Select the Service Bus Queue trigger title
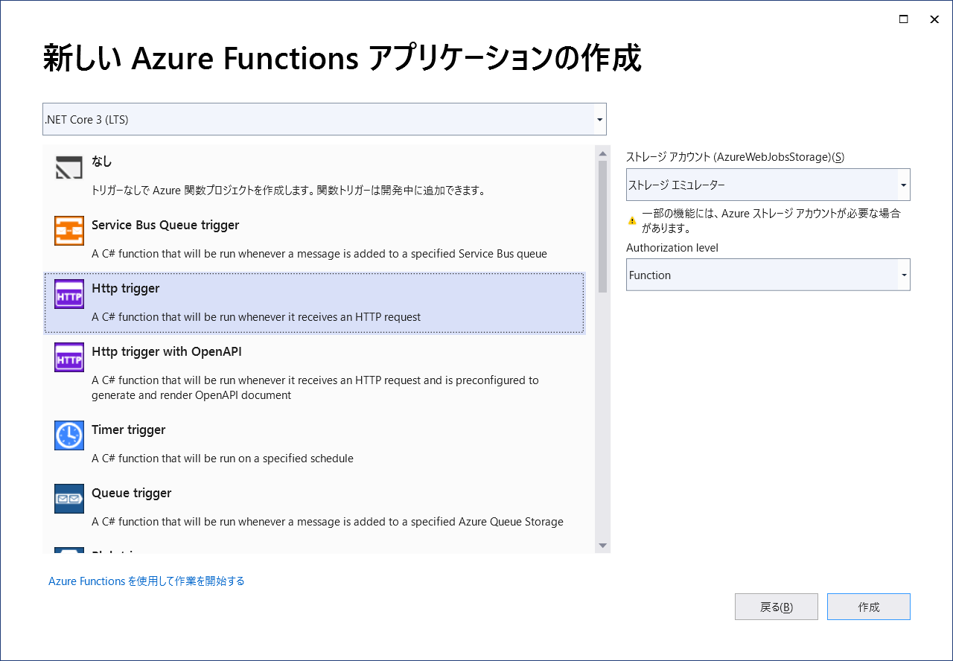The height and width of the screenshot is (661, 953). coord(165,225)
